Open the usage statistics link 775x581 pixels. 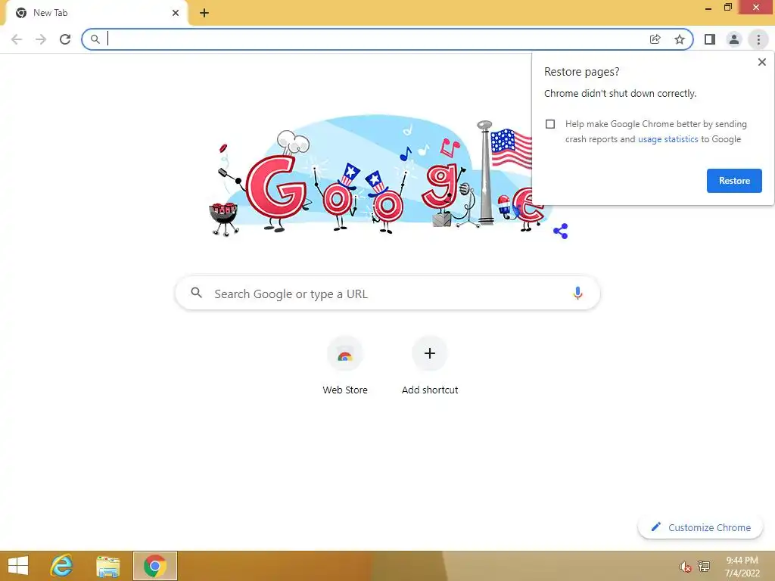coord(668,139)
